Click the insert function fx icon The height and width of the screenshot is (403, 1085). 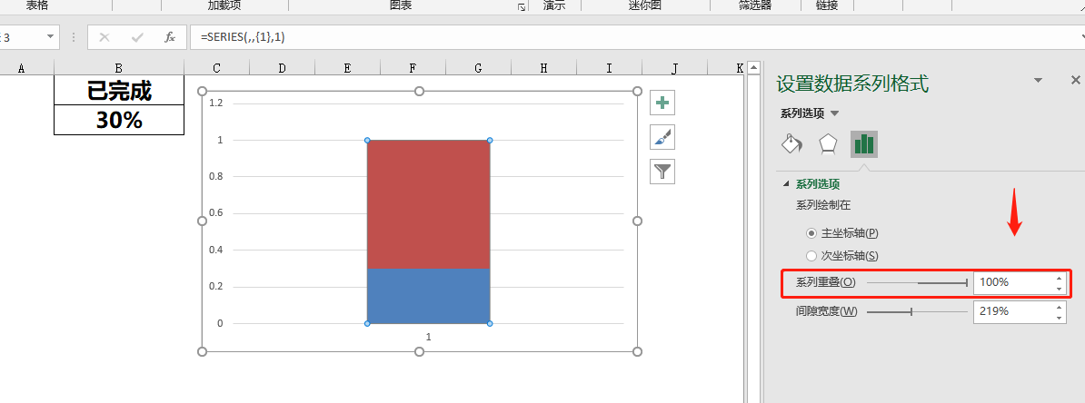point(170,37)
